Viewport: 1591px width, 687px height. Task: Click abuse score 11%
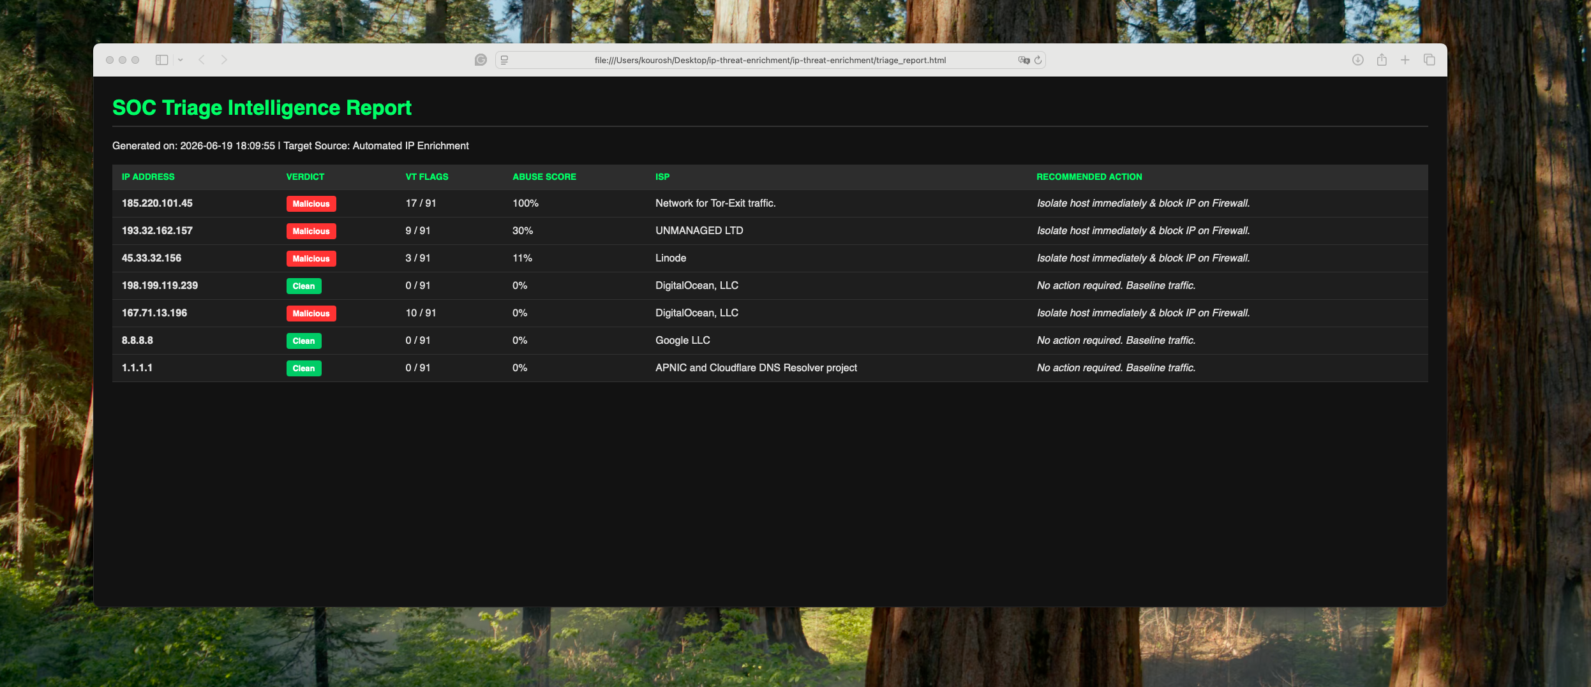point(522,258)
